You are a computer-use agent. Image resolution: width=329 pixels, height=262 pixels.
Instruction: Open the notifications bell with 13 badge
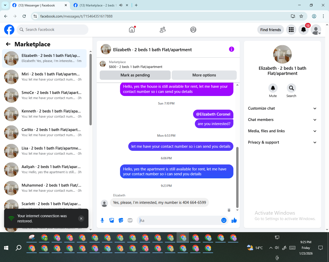coord(304,30)
